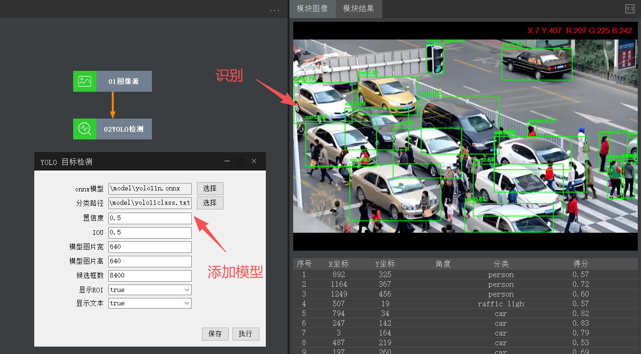Image resolution: width=641 pixels, height=354 pixels.
Task: Focus the 模型图片宽 input field
Action: coord(150,247)
